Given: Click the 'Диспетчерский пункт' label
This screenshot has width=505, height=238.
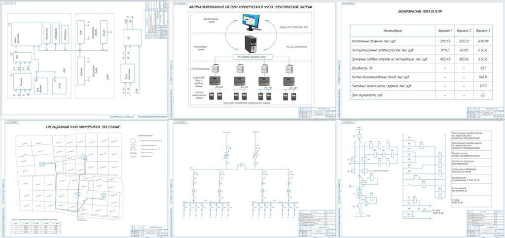Looking at the screenshot, I should pos(211,21).
